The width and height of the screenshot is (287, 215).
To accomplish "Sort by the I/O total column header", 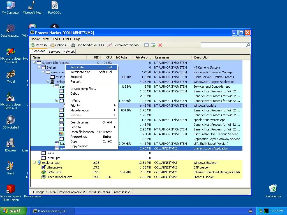I will pyautogui.click(x=123, y=57).
